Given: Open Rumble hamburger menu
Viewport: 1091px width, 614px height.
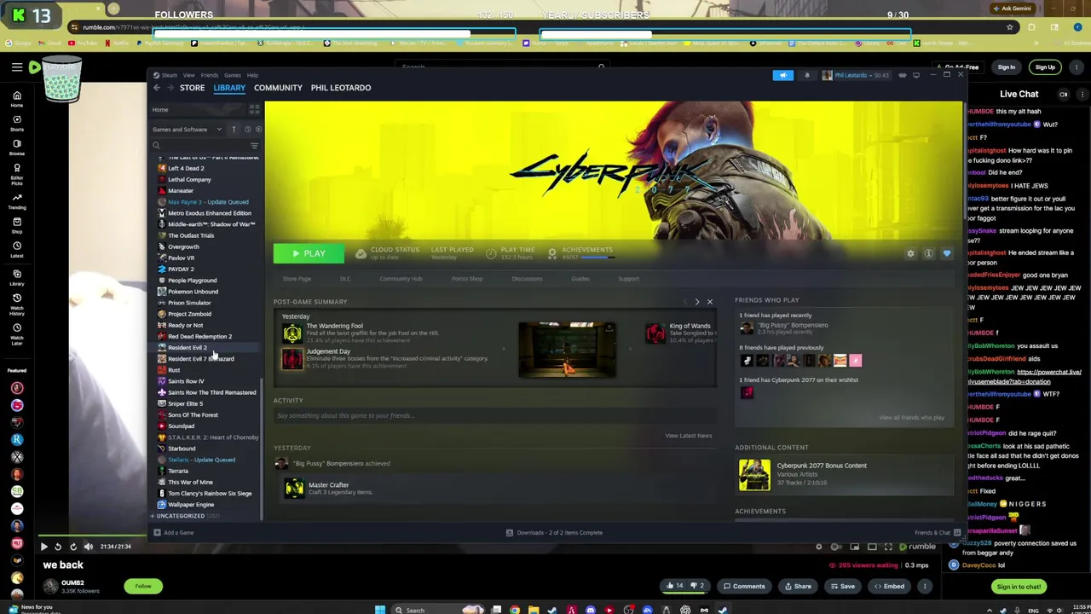Looking at the screenshot, I should (16, 67).
